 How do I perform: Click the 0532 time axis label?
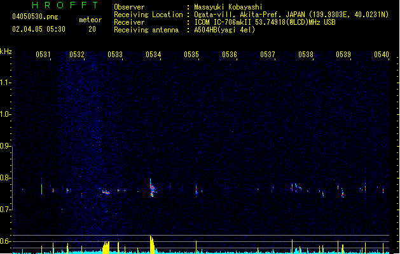(x=77, y=55)
